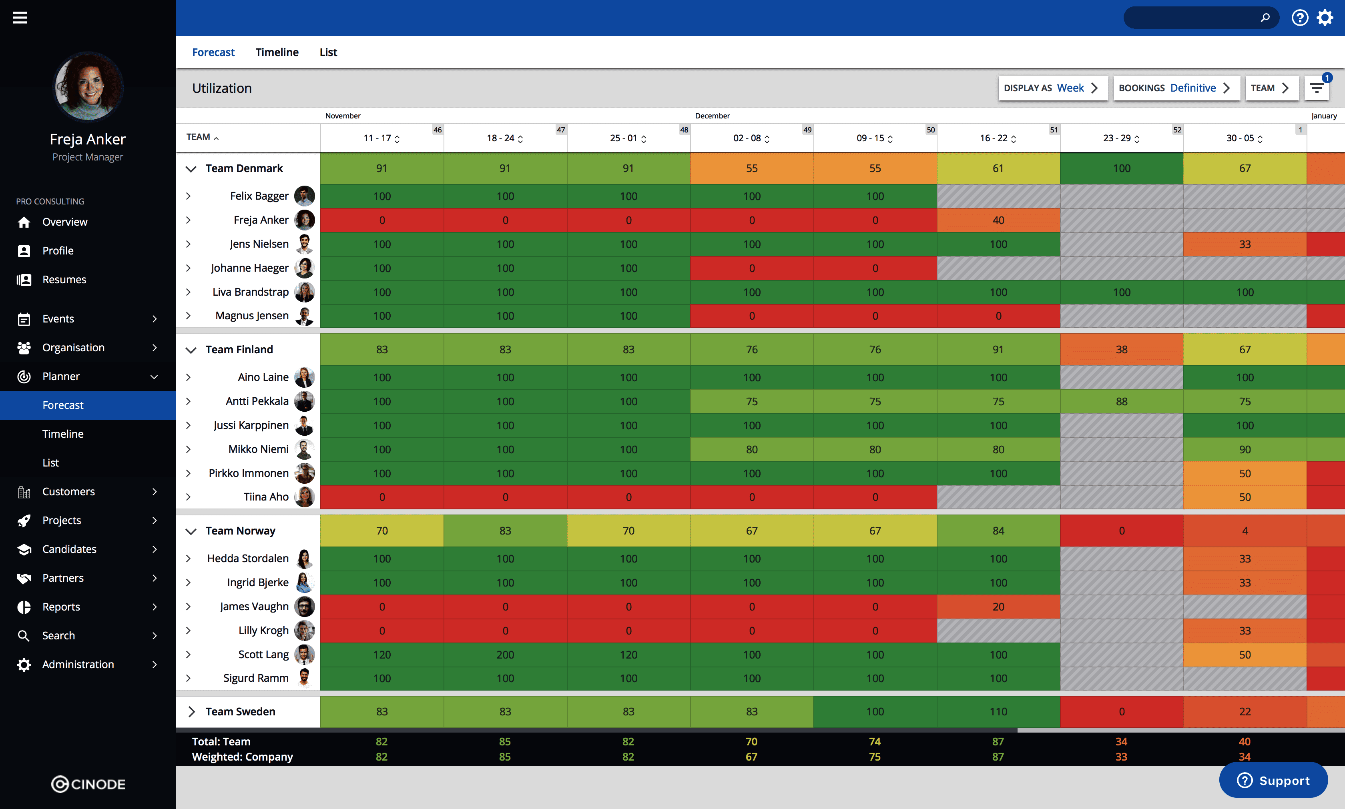Image resolution: width=1345 pixels, height=809 pixels.
Task: Toggle sort on TEAM column header
Action: [202, 137]
